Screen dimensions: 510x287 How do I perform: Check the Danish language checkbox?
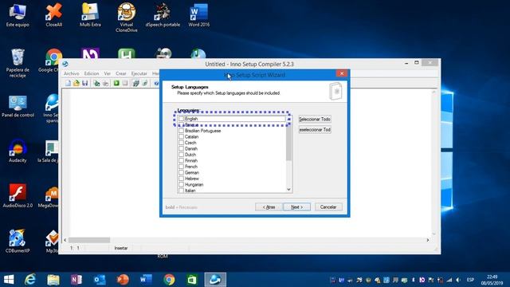pos(181,148)
